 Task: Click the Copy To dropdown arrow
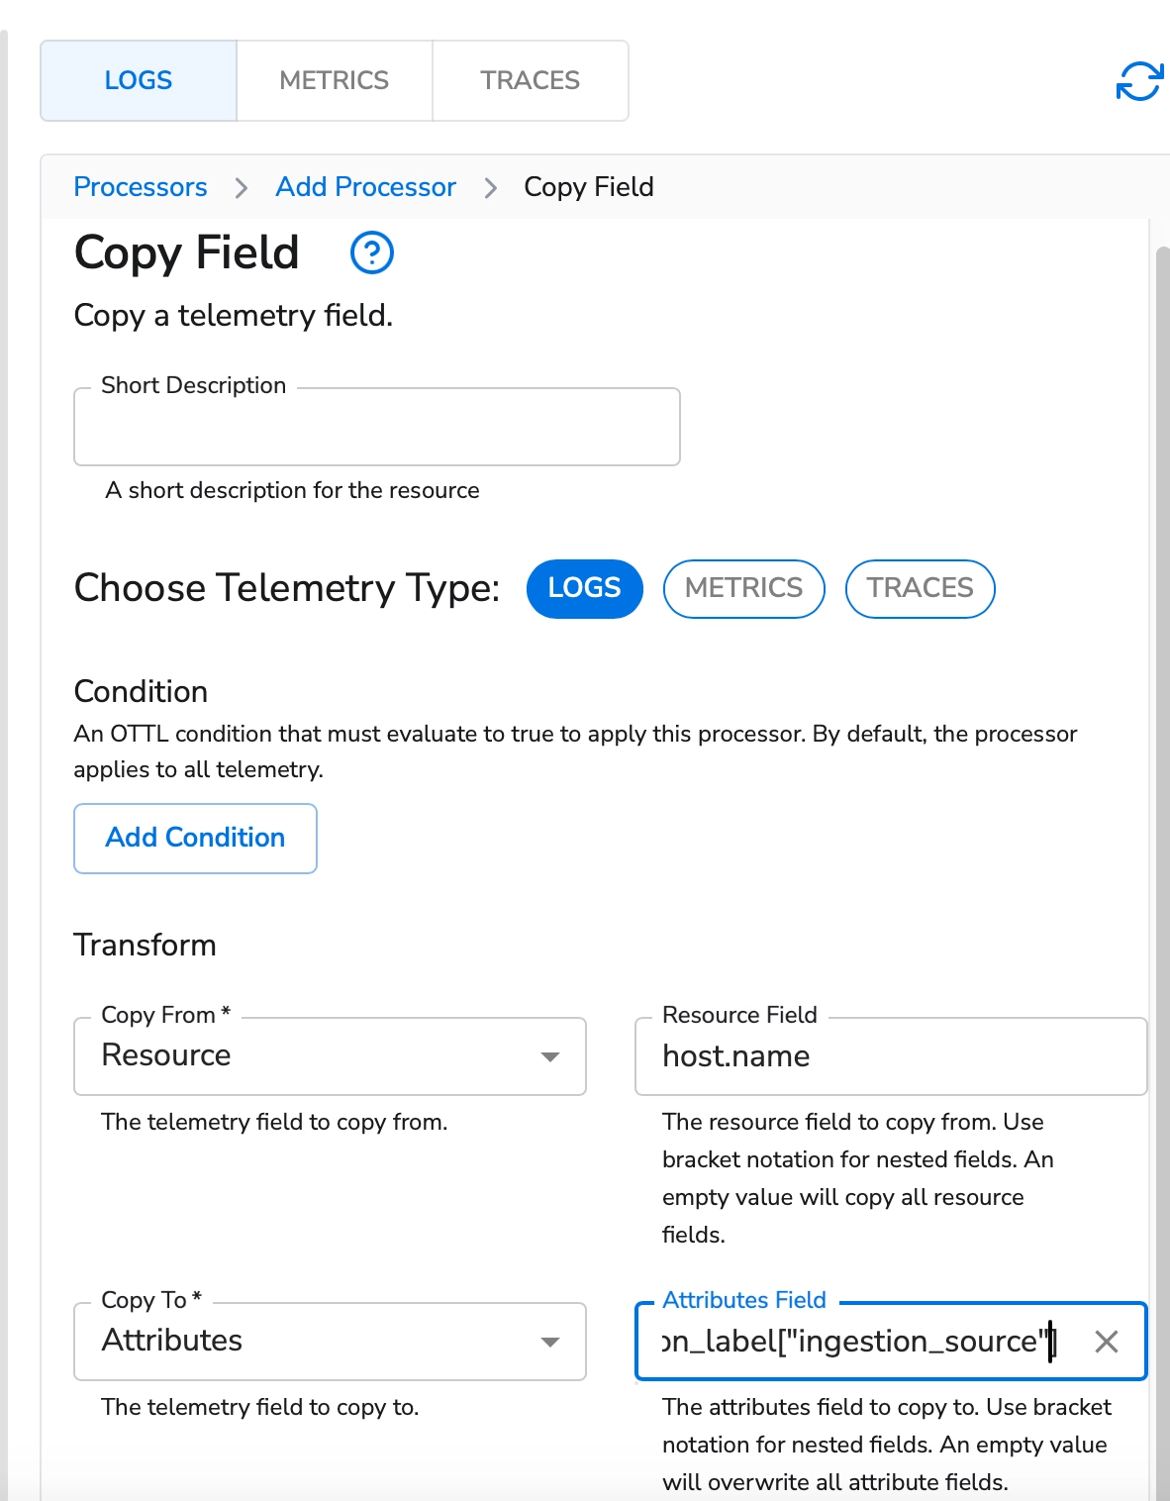(551, 1342)
